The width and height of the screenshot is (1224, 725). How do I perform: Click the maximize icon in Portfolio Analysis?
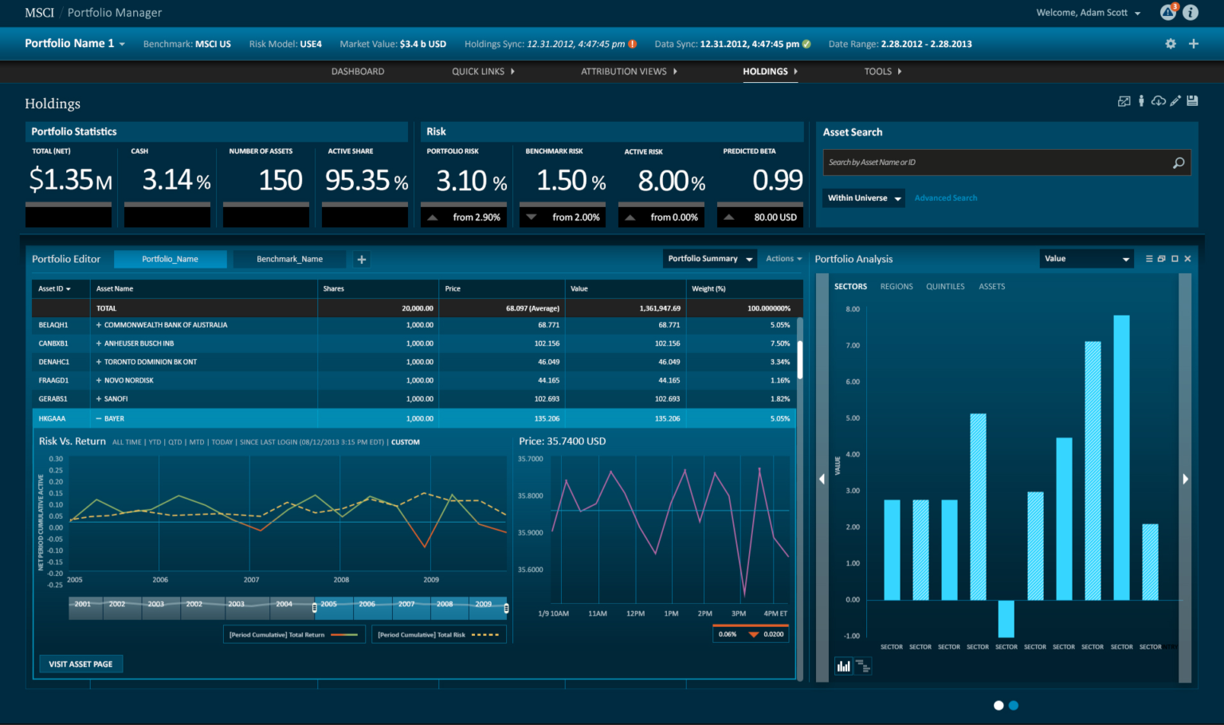1175,259
